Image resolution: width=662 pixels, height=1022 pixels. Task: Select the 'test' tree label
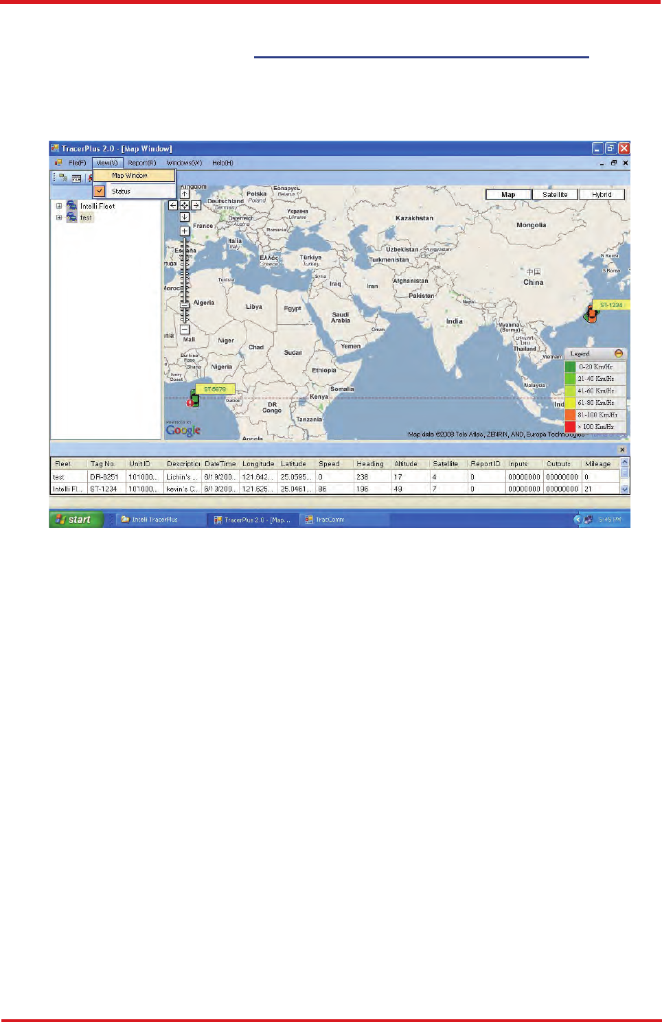coord(86,218)
